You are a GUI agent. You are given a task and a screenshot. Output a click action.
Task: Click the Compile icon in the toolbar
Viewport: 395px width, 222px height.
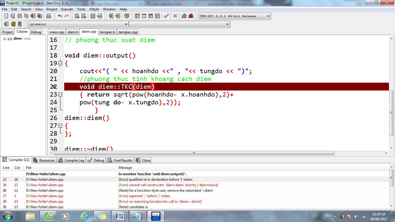pos(137,16)
